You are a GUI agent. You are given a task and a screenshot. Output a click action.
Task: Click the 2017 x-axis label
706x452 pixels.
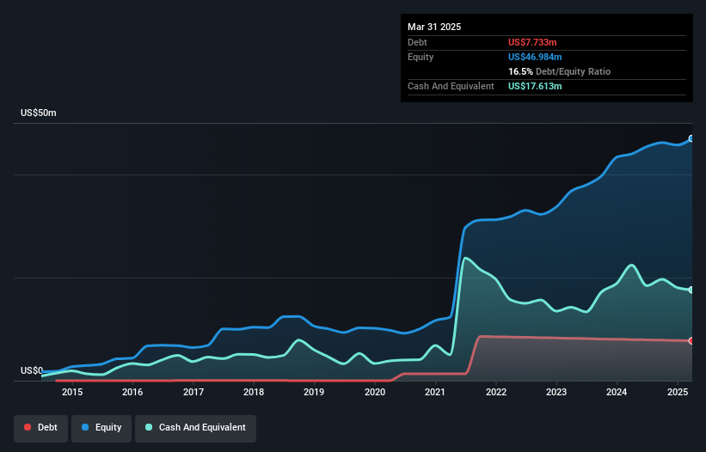(193, 392)
